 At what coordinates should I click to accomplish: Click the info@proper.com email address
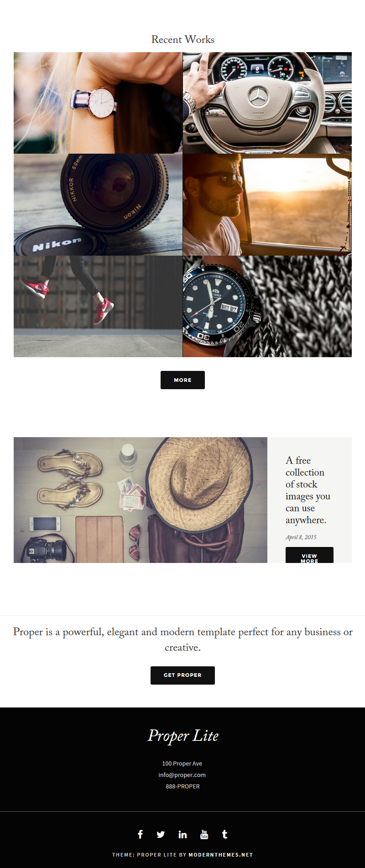click(x=182, y=775)
